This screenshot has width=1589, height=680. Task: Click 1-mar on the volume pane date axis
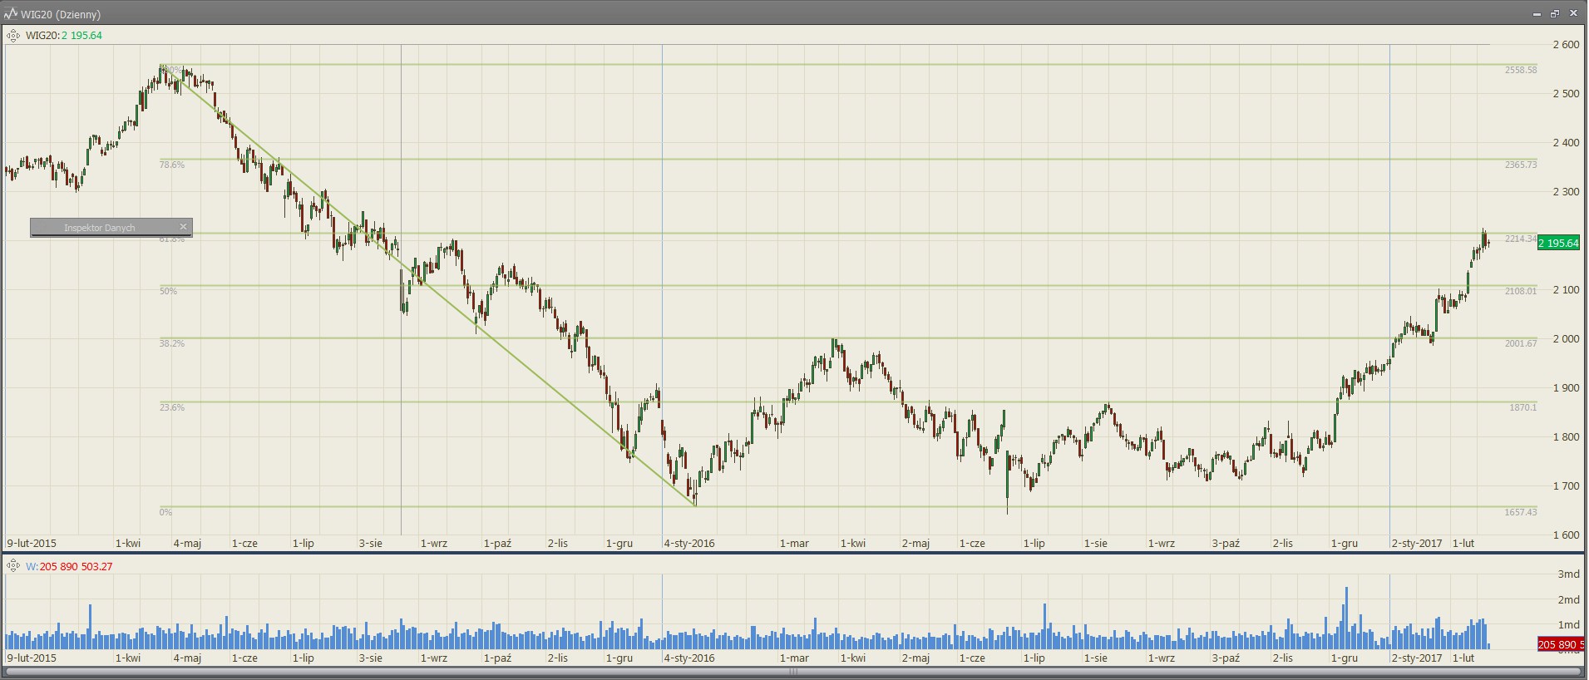[794, 658]
